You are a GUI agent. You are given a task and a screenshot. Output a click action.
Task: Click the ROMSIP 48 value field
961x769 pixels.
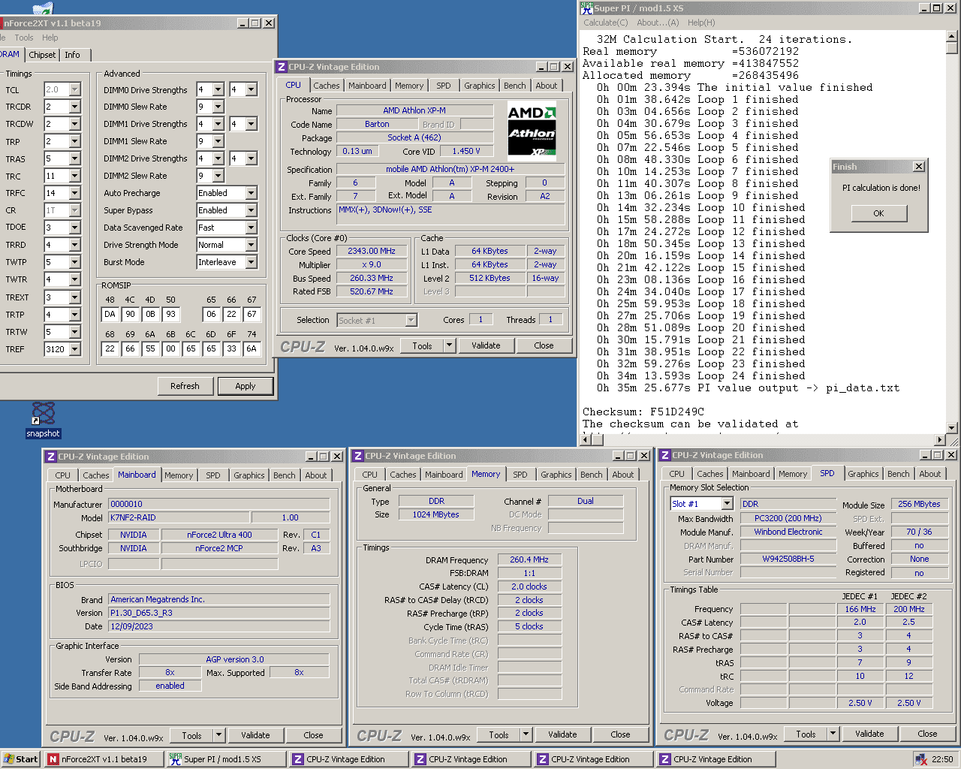pos(110,315)
